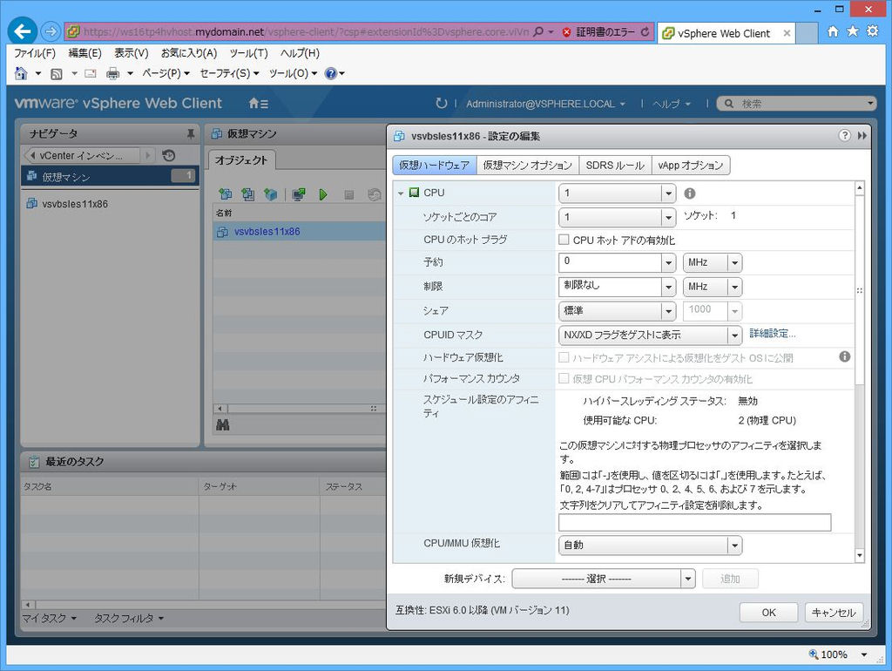Click the scheduling affinity text input field
The width and height of the screenshot is (892, 671).
694,522
